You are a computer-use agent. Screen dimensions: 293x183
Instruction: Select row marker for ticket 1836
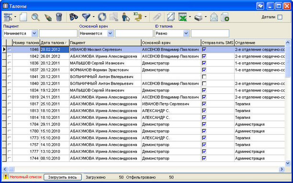[4, 63]
